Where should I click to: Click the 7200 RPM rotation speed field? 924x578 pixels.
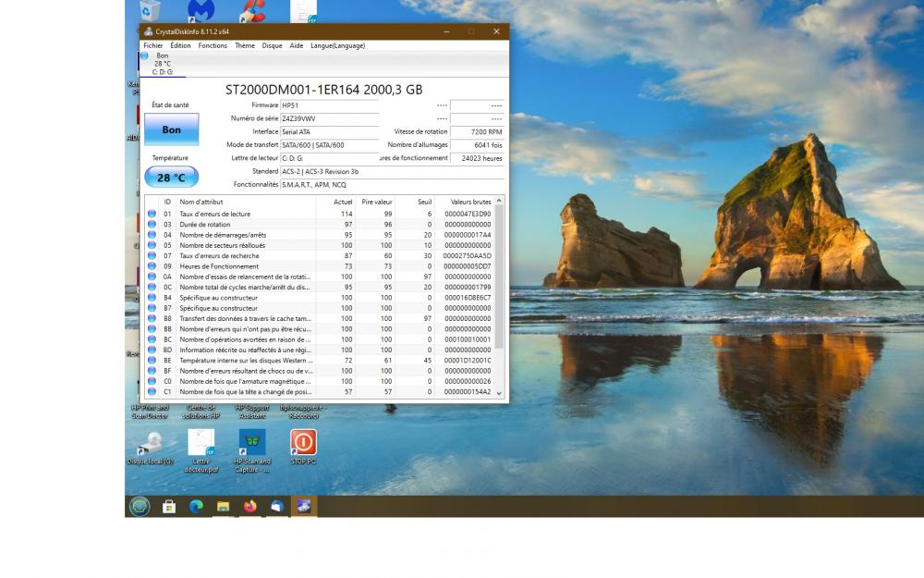tap(478, 132)
